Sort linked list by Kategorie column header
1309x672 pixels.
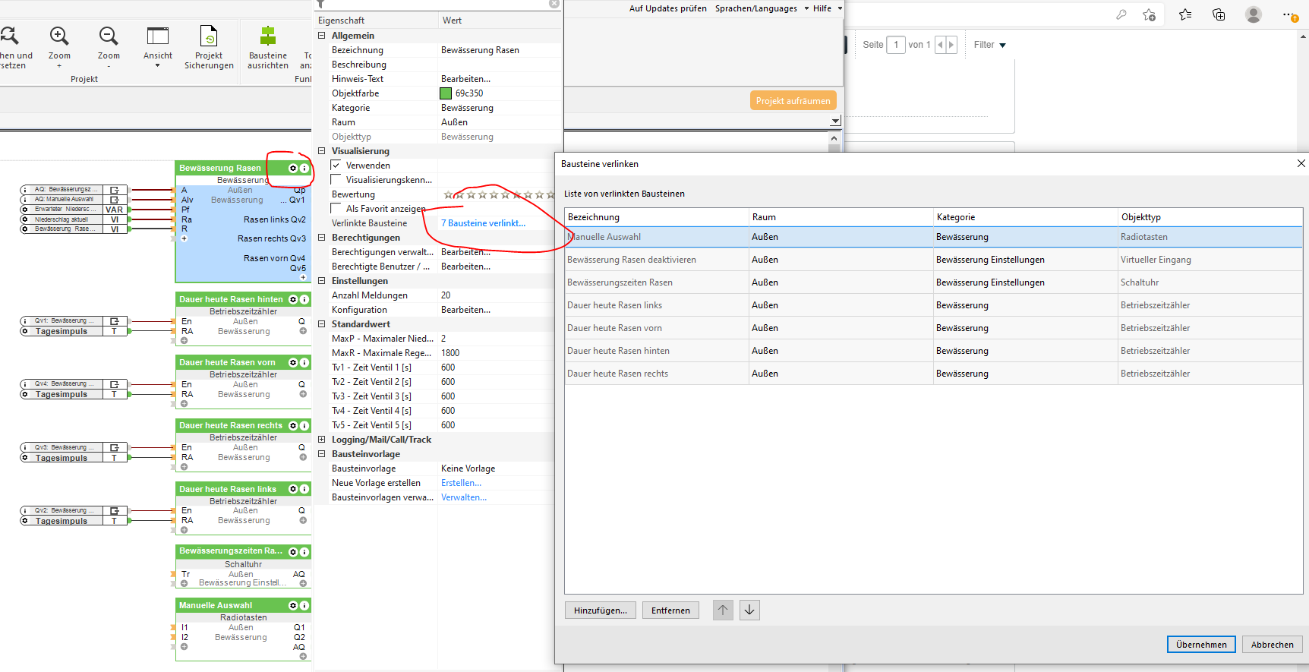point(1026,217)
